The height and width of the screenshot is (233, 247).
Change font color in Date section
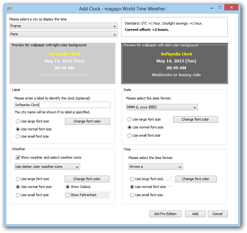tap(196, 119)
